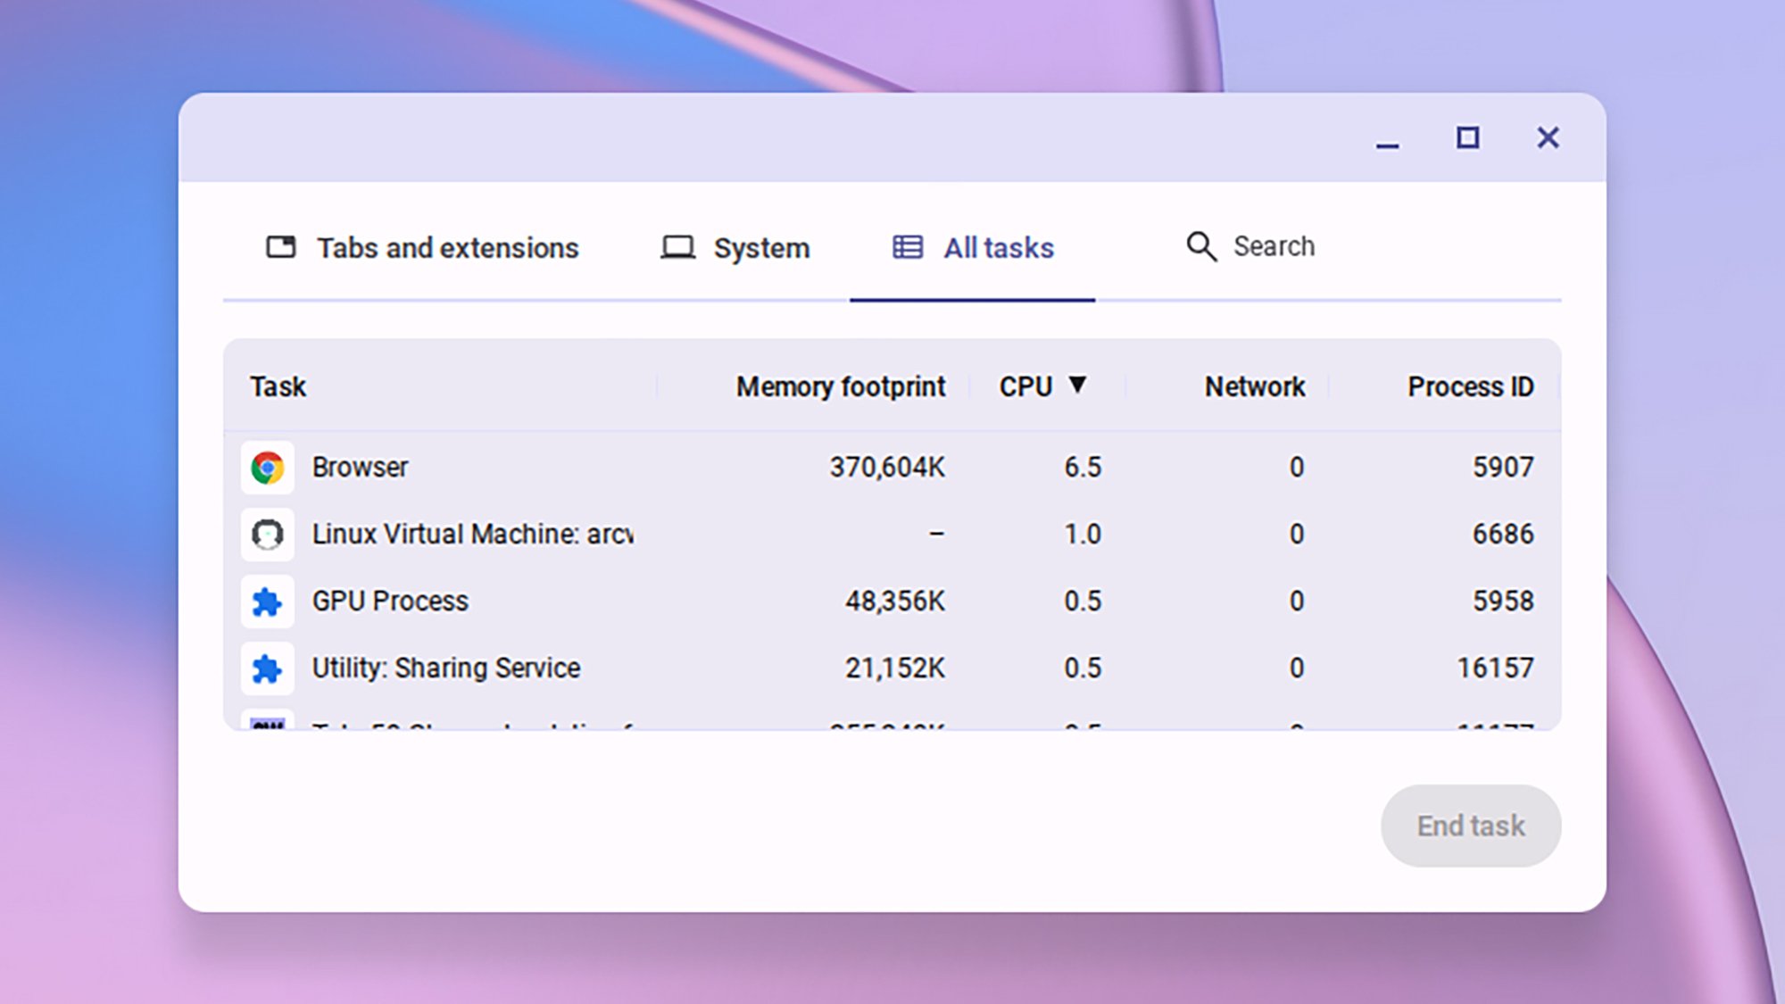
Task: Click the magnifying glass search icon
Action: coord(1201,246)
